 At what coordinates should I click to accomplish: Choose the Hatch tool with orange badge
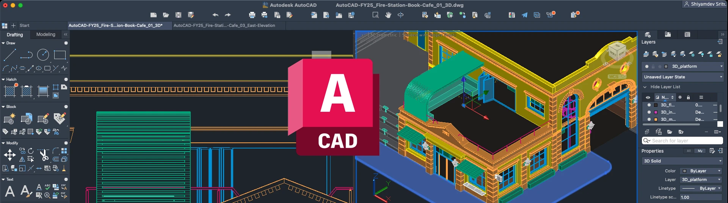pyautogui.click(x=10, y=91)
